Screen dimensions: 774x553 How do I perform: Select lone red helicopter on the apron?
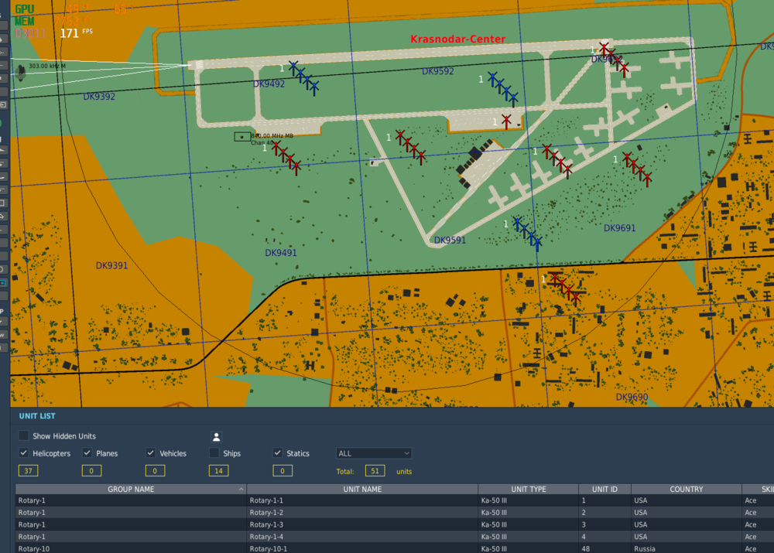pyautogui.click(x=506, y=121)
